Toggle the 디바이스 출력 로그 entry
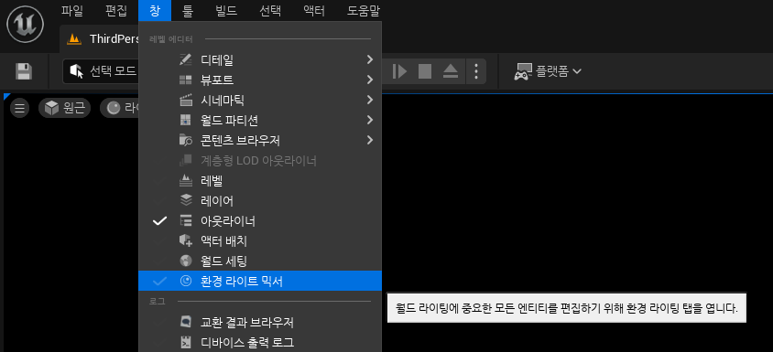Viewport: 773px width, 352px height. pos(260,342)
